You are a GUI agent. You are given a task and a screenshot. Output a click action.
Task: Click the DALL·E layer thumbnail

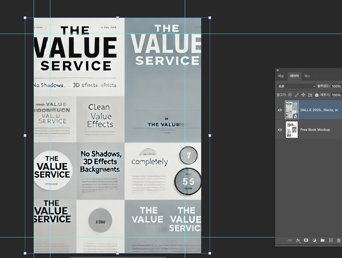click(x=292, y=110)
